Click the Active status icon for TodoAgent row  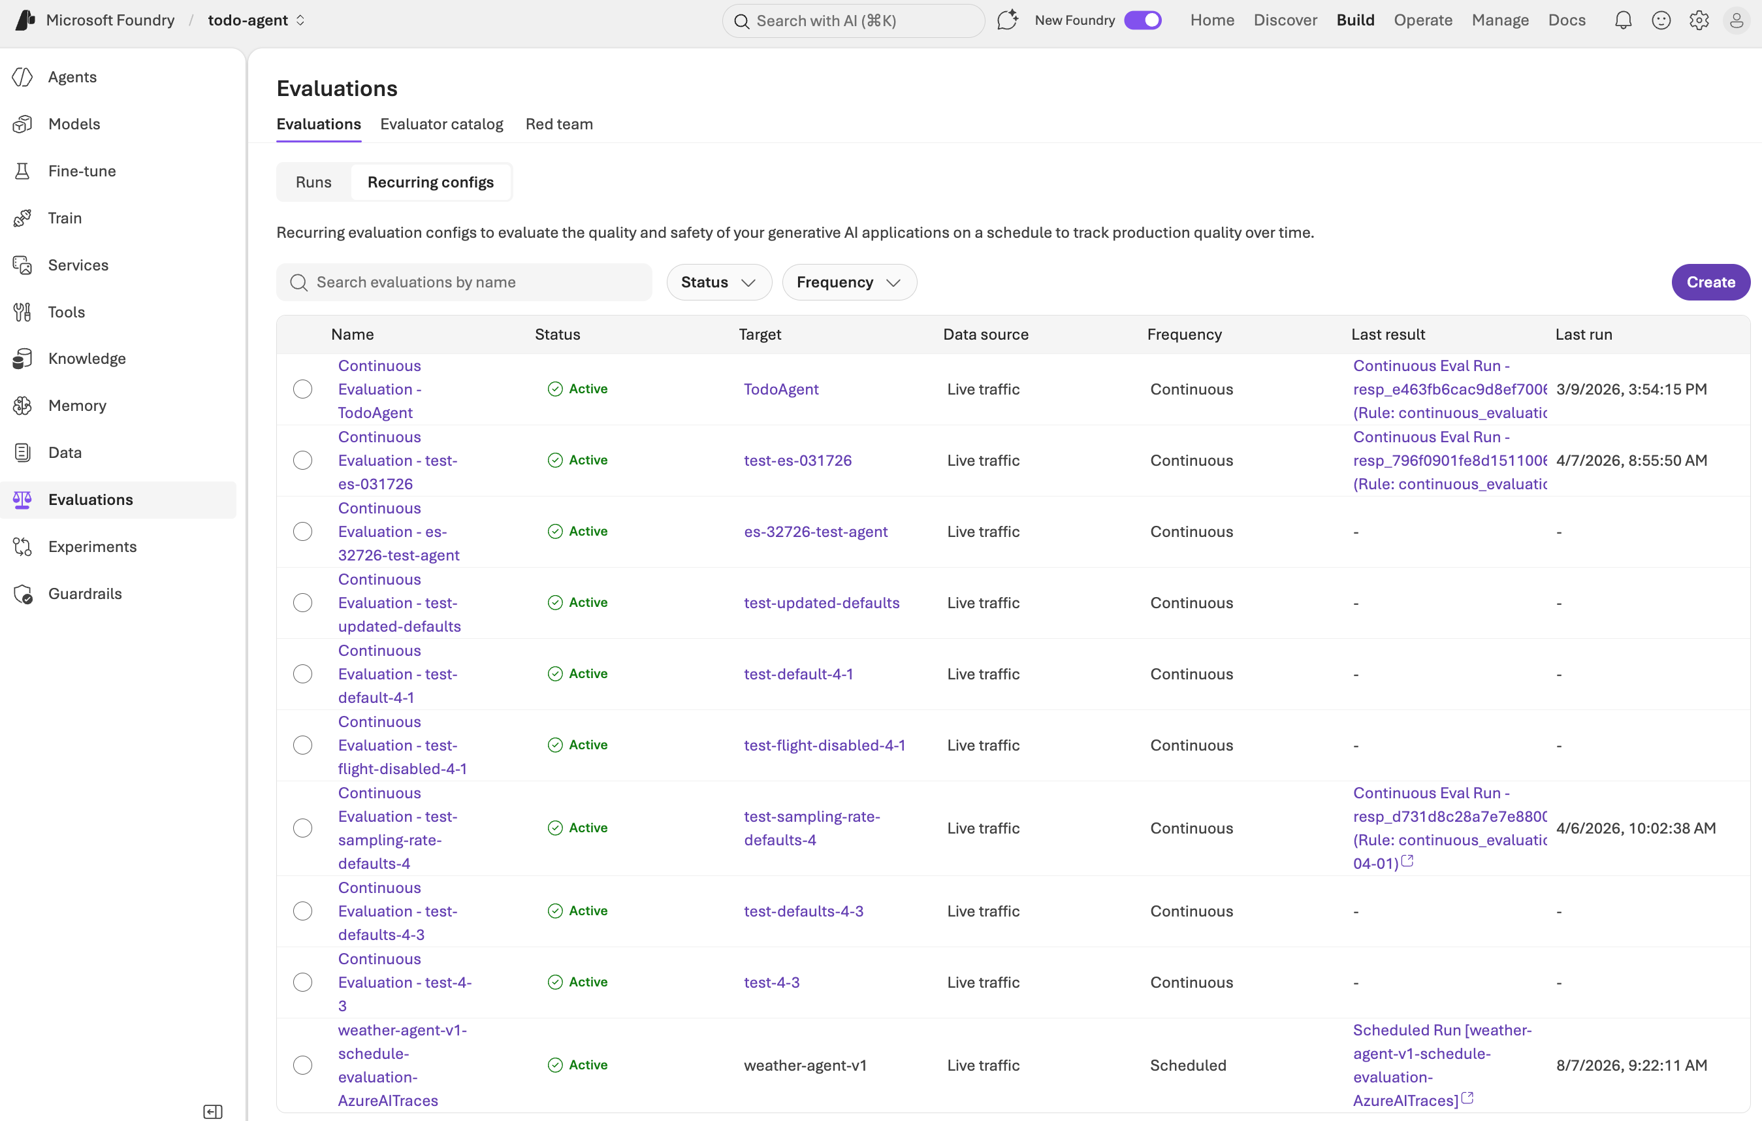[555, 389]
